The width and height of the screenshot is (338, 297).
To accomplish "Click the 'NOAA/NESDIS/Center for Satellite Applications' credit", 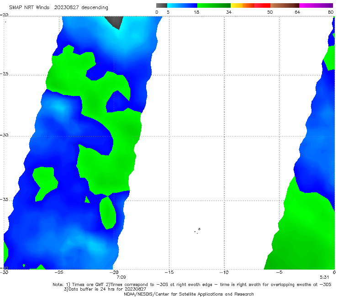I will point(189,294).
